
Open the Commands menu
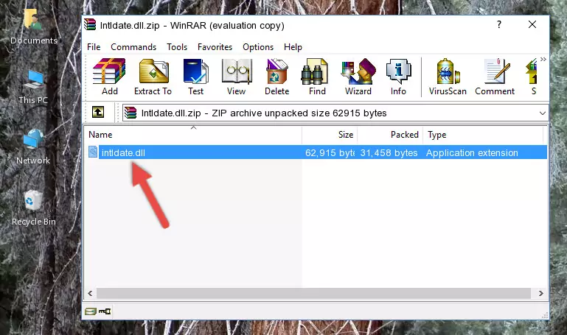(x=133, y=47)
